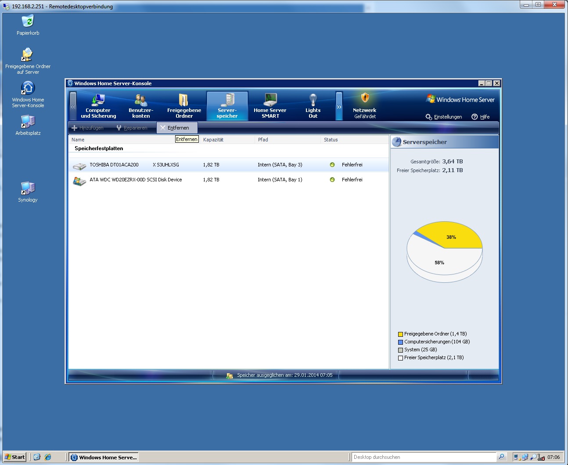Click the 1,82 TB capacity of TOSHIBA disk

[211, 165]
